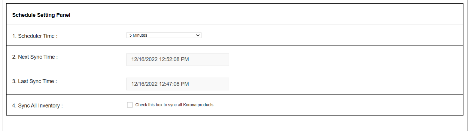Screen dimensions: 471x131
Task: Open the Scheduler Time dropdown
Action: pos(164,35)
